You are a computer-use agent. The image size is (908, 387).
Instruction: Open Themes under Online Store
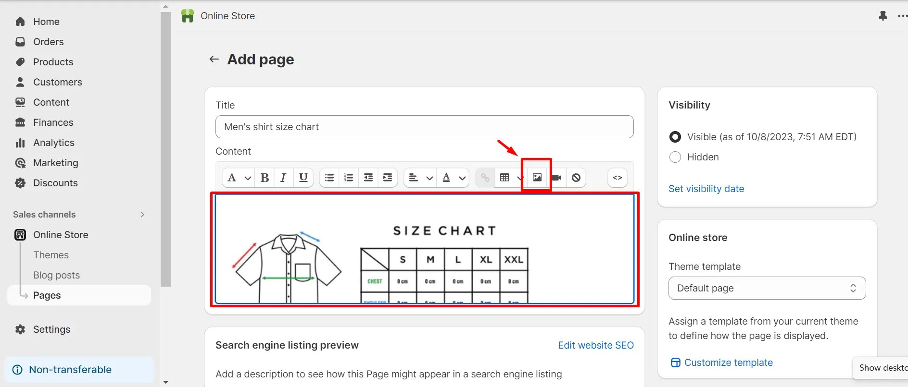(x=51, y=255)
